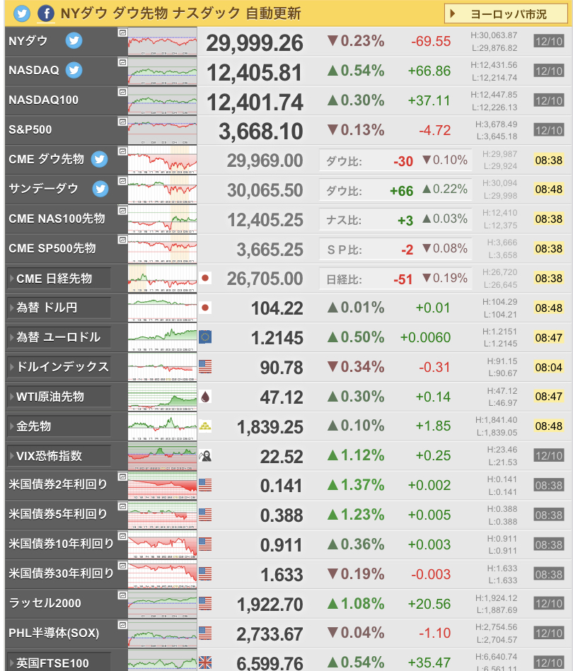Viewport: 573px width, 671px height.
Task: Open chart popup icon for CME NAS100先物
Action: pyautogui.click(x=122, y=211)
